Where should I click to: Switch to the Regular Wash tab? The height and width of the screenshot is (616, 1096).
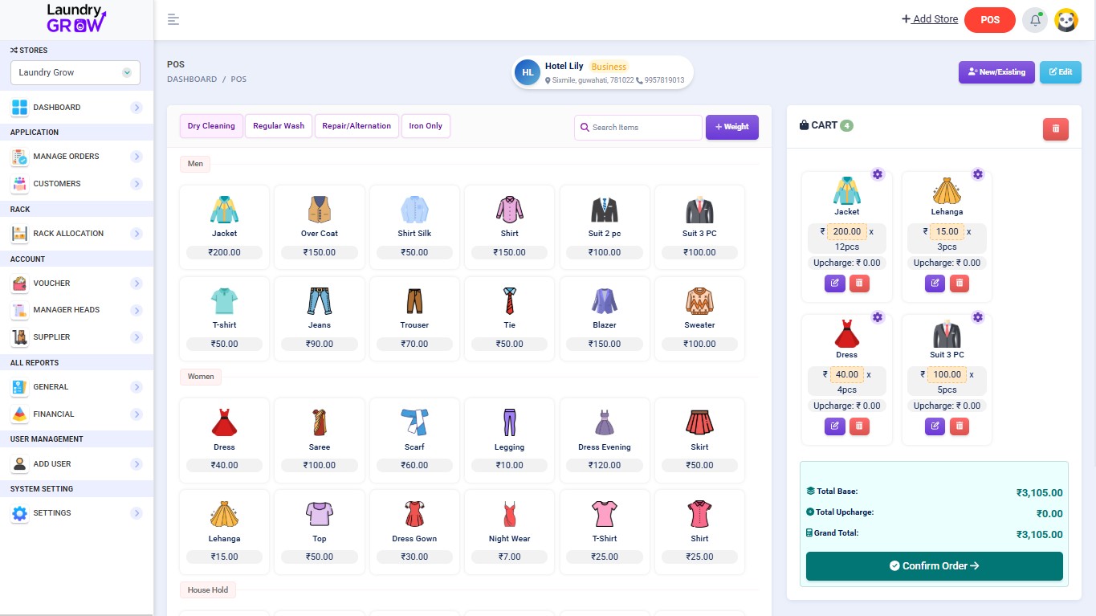point(279,126)
